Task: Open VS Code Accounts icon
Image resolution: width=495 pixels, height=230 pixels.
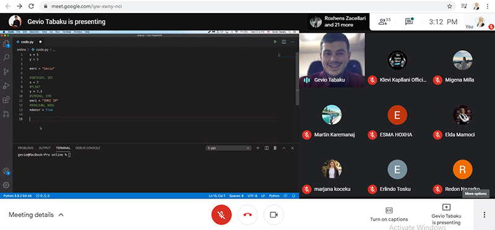Action: tap(6, 171)
